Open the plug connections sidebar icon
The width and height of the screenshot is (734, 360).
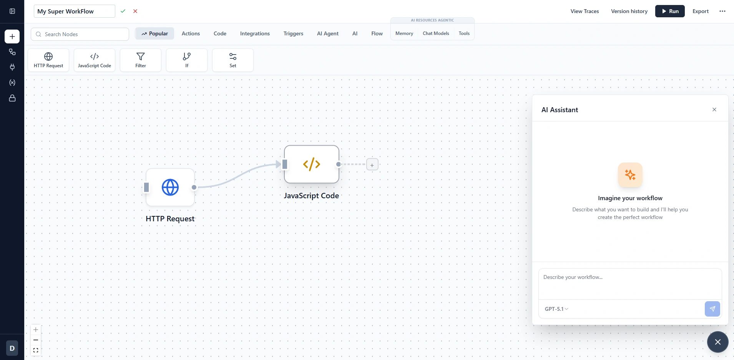12,67
